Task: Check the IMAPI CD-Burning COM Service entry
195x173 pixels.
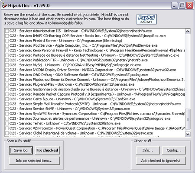Action: pyautogui.click(x=7, y=36)
